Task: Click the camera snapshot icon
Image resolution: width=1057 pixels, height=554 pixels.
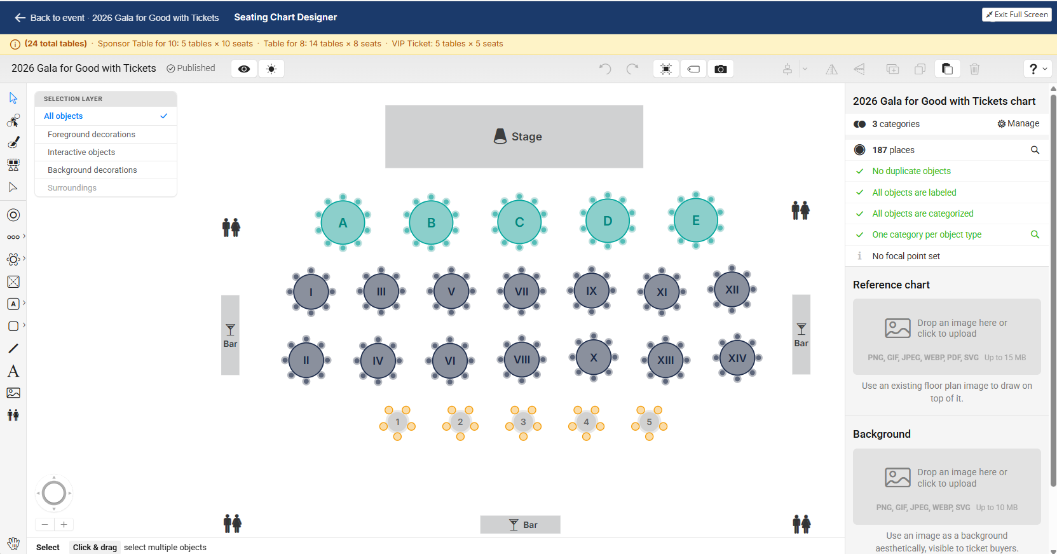Action: 721,69
